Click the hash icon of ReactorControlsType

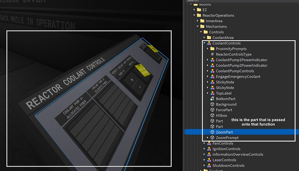coord(212,54)
